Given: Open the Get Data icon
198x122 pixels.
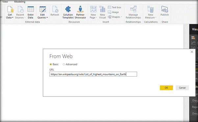Looking at the screenshot, I should (x=10, y=9).
